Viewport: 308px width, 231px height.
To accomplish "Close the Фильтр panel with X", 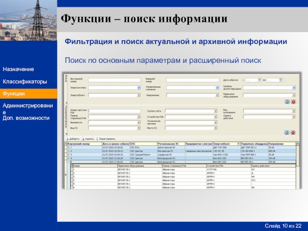I will click(x=66, y=103).
